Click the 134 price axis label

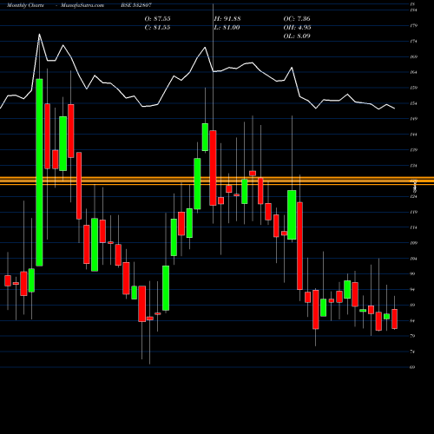[x=414, y=166]
